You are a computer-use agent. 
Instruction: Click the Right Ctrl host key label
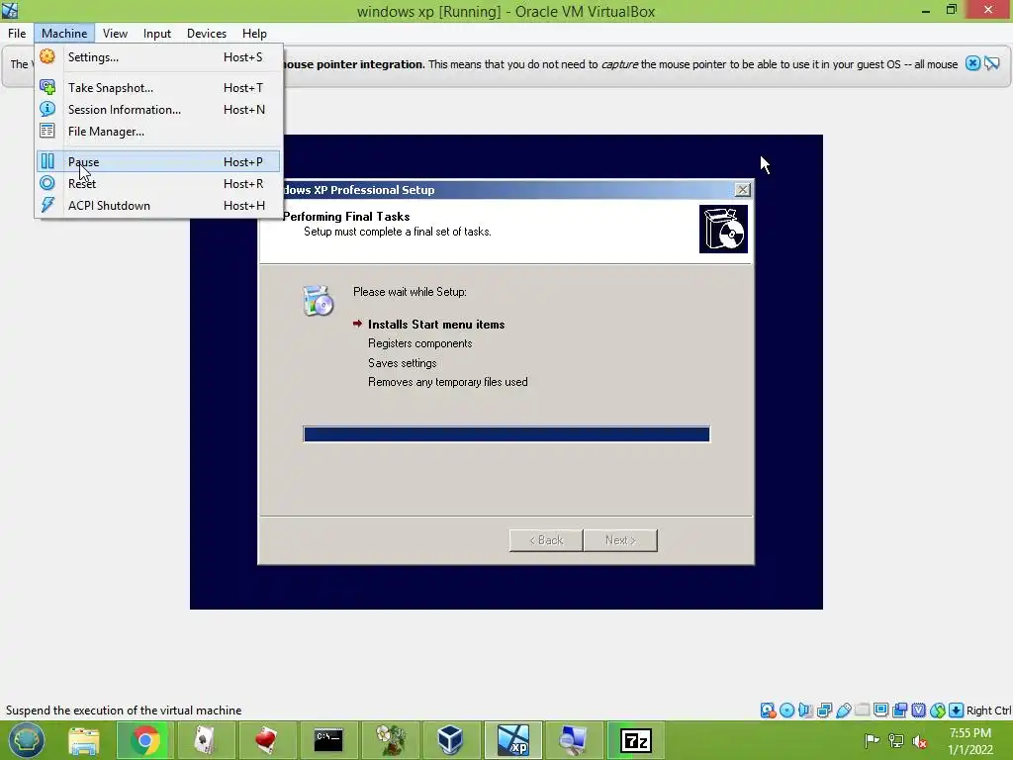pos(988,711)
